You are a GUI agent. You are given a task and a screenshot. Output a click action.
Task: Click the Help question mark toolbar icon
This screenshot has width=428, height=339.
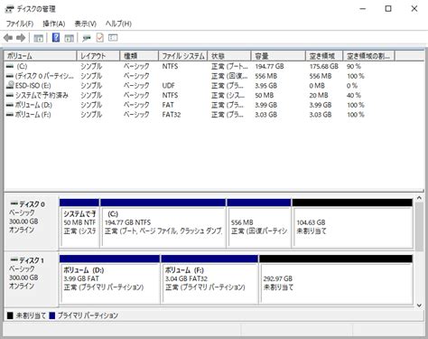pos(56,38)
